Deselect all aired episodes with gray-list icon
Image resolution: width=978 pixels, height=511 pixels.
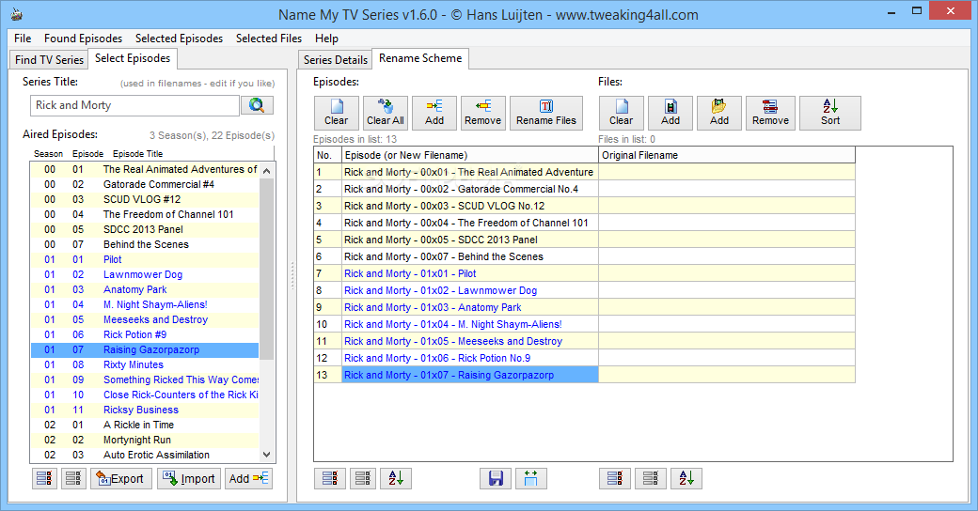73,479
